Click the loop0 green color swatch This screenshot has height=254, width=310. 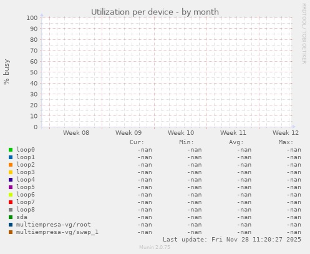pyautogui.click(x=11, y=150)
